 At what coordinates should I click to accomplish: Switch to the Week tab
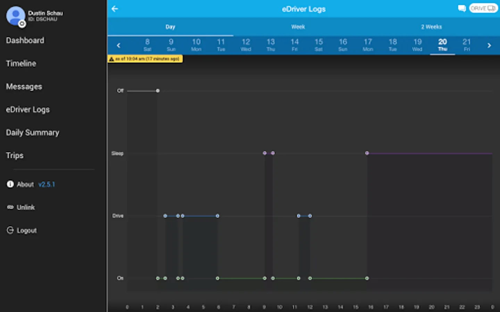point(298,27)
